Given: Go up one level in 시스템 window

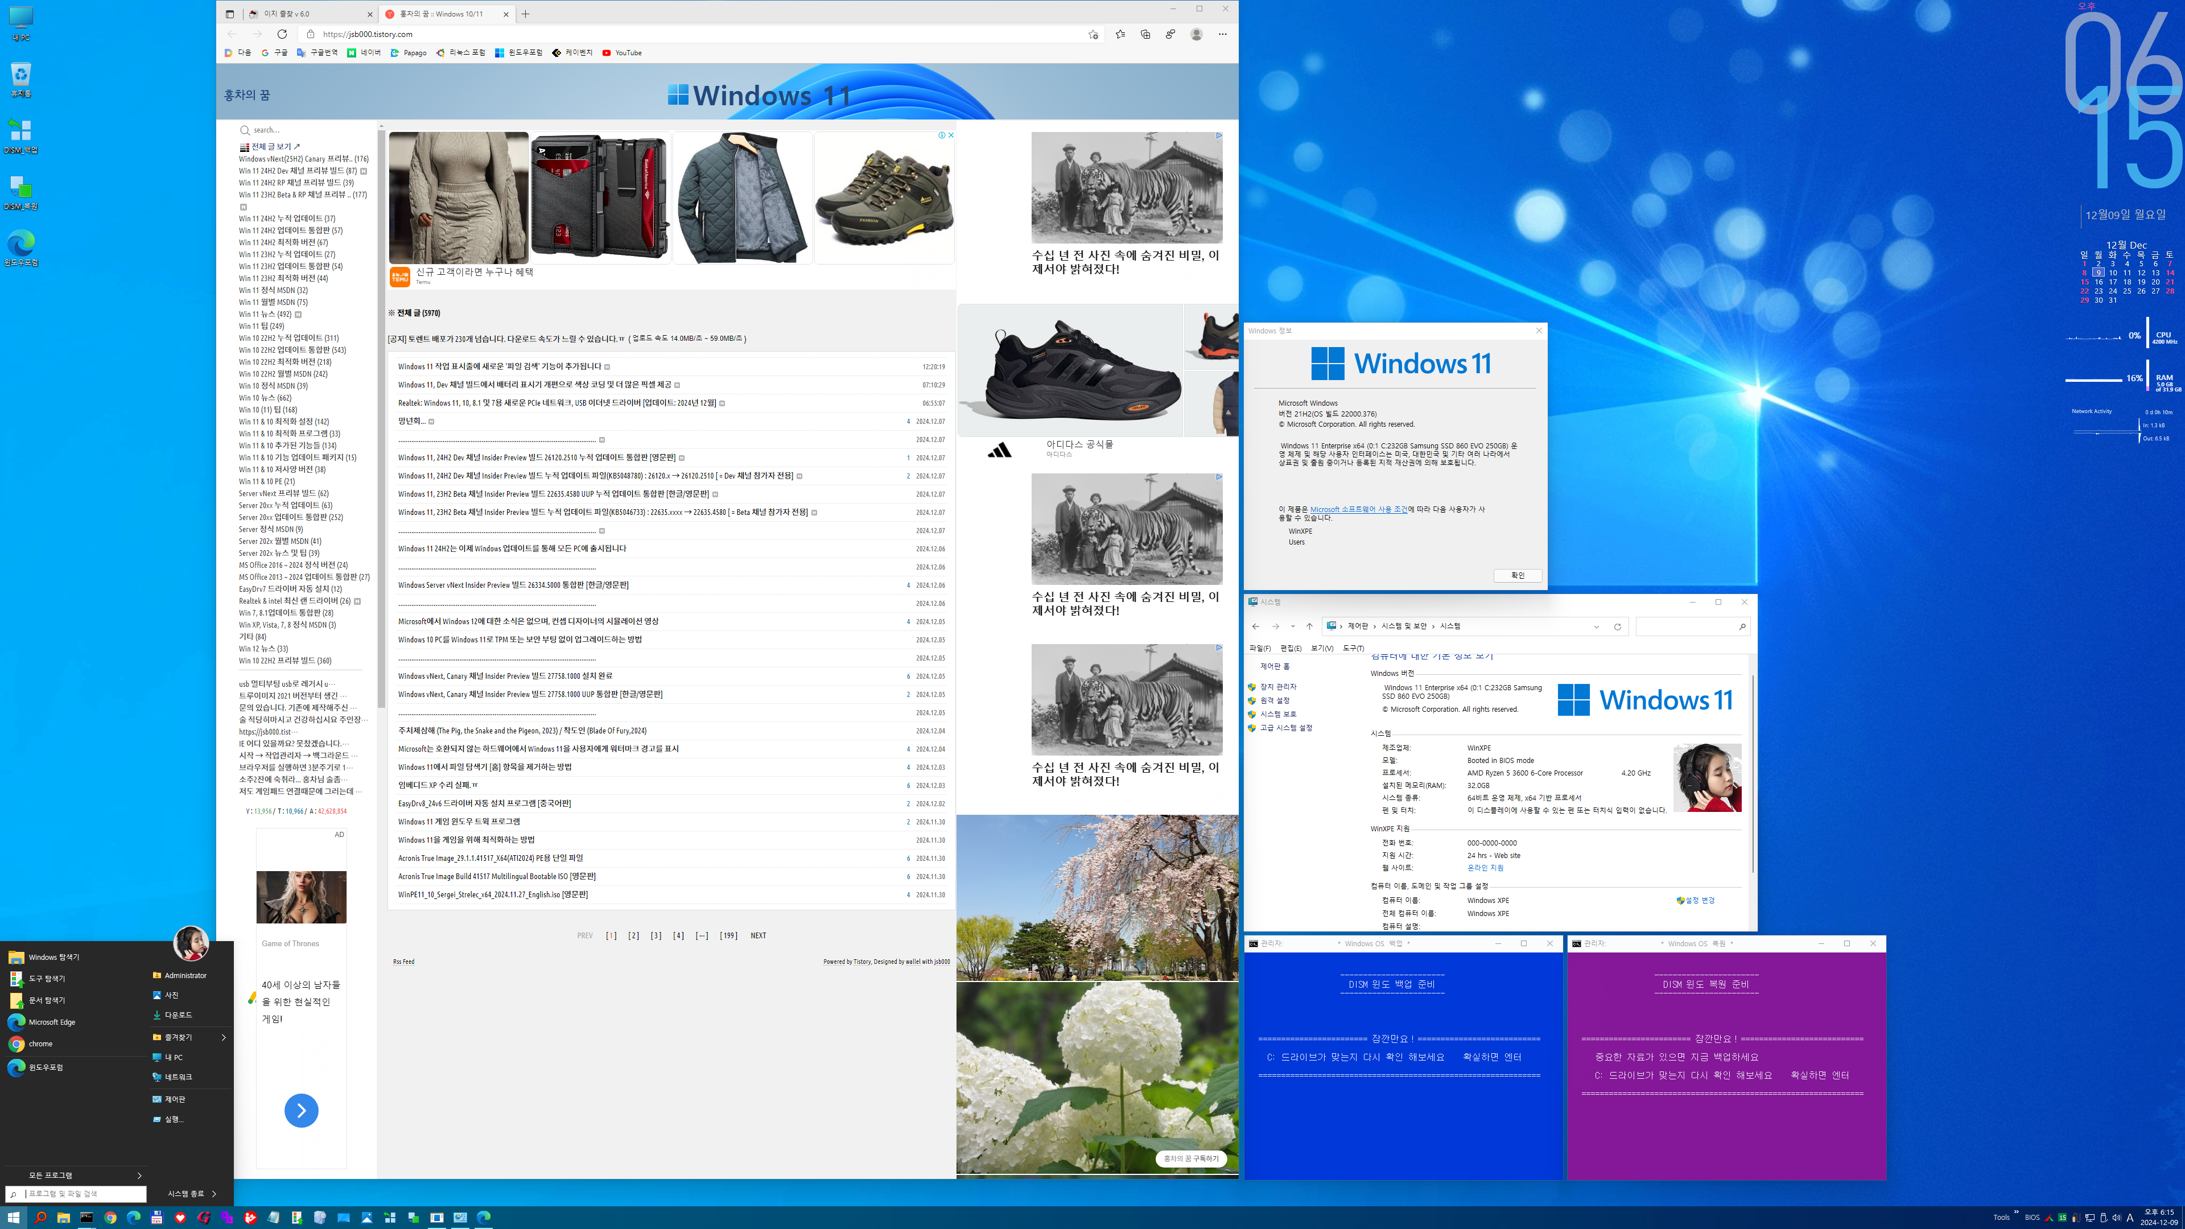Looking at the screenshot, I should coord(1310,627).
